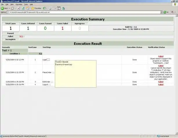
Task: Open the Help menu
Action: click(31, 5)
